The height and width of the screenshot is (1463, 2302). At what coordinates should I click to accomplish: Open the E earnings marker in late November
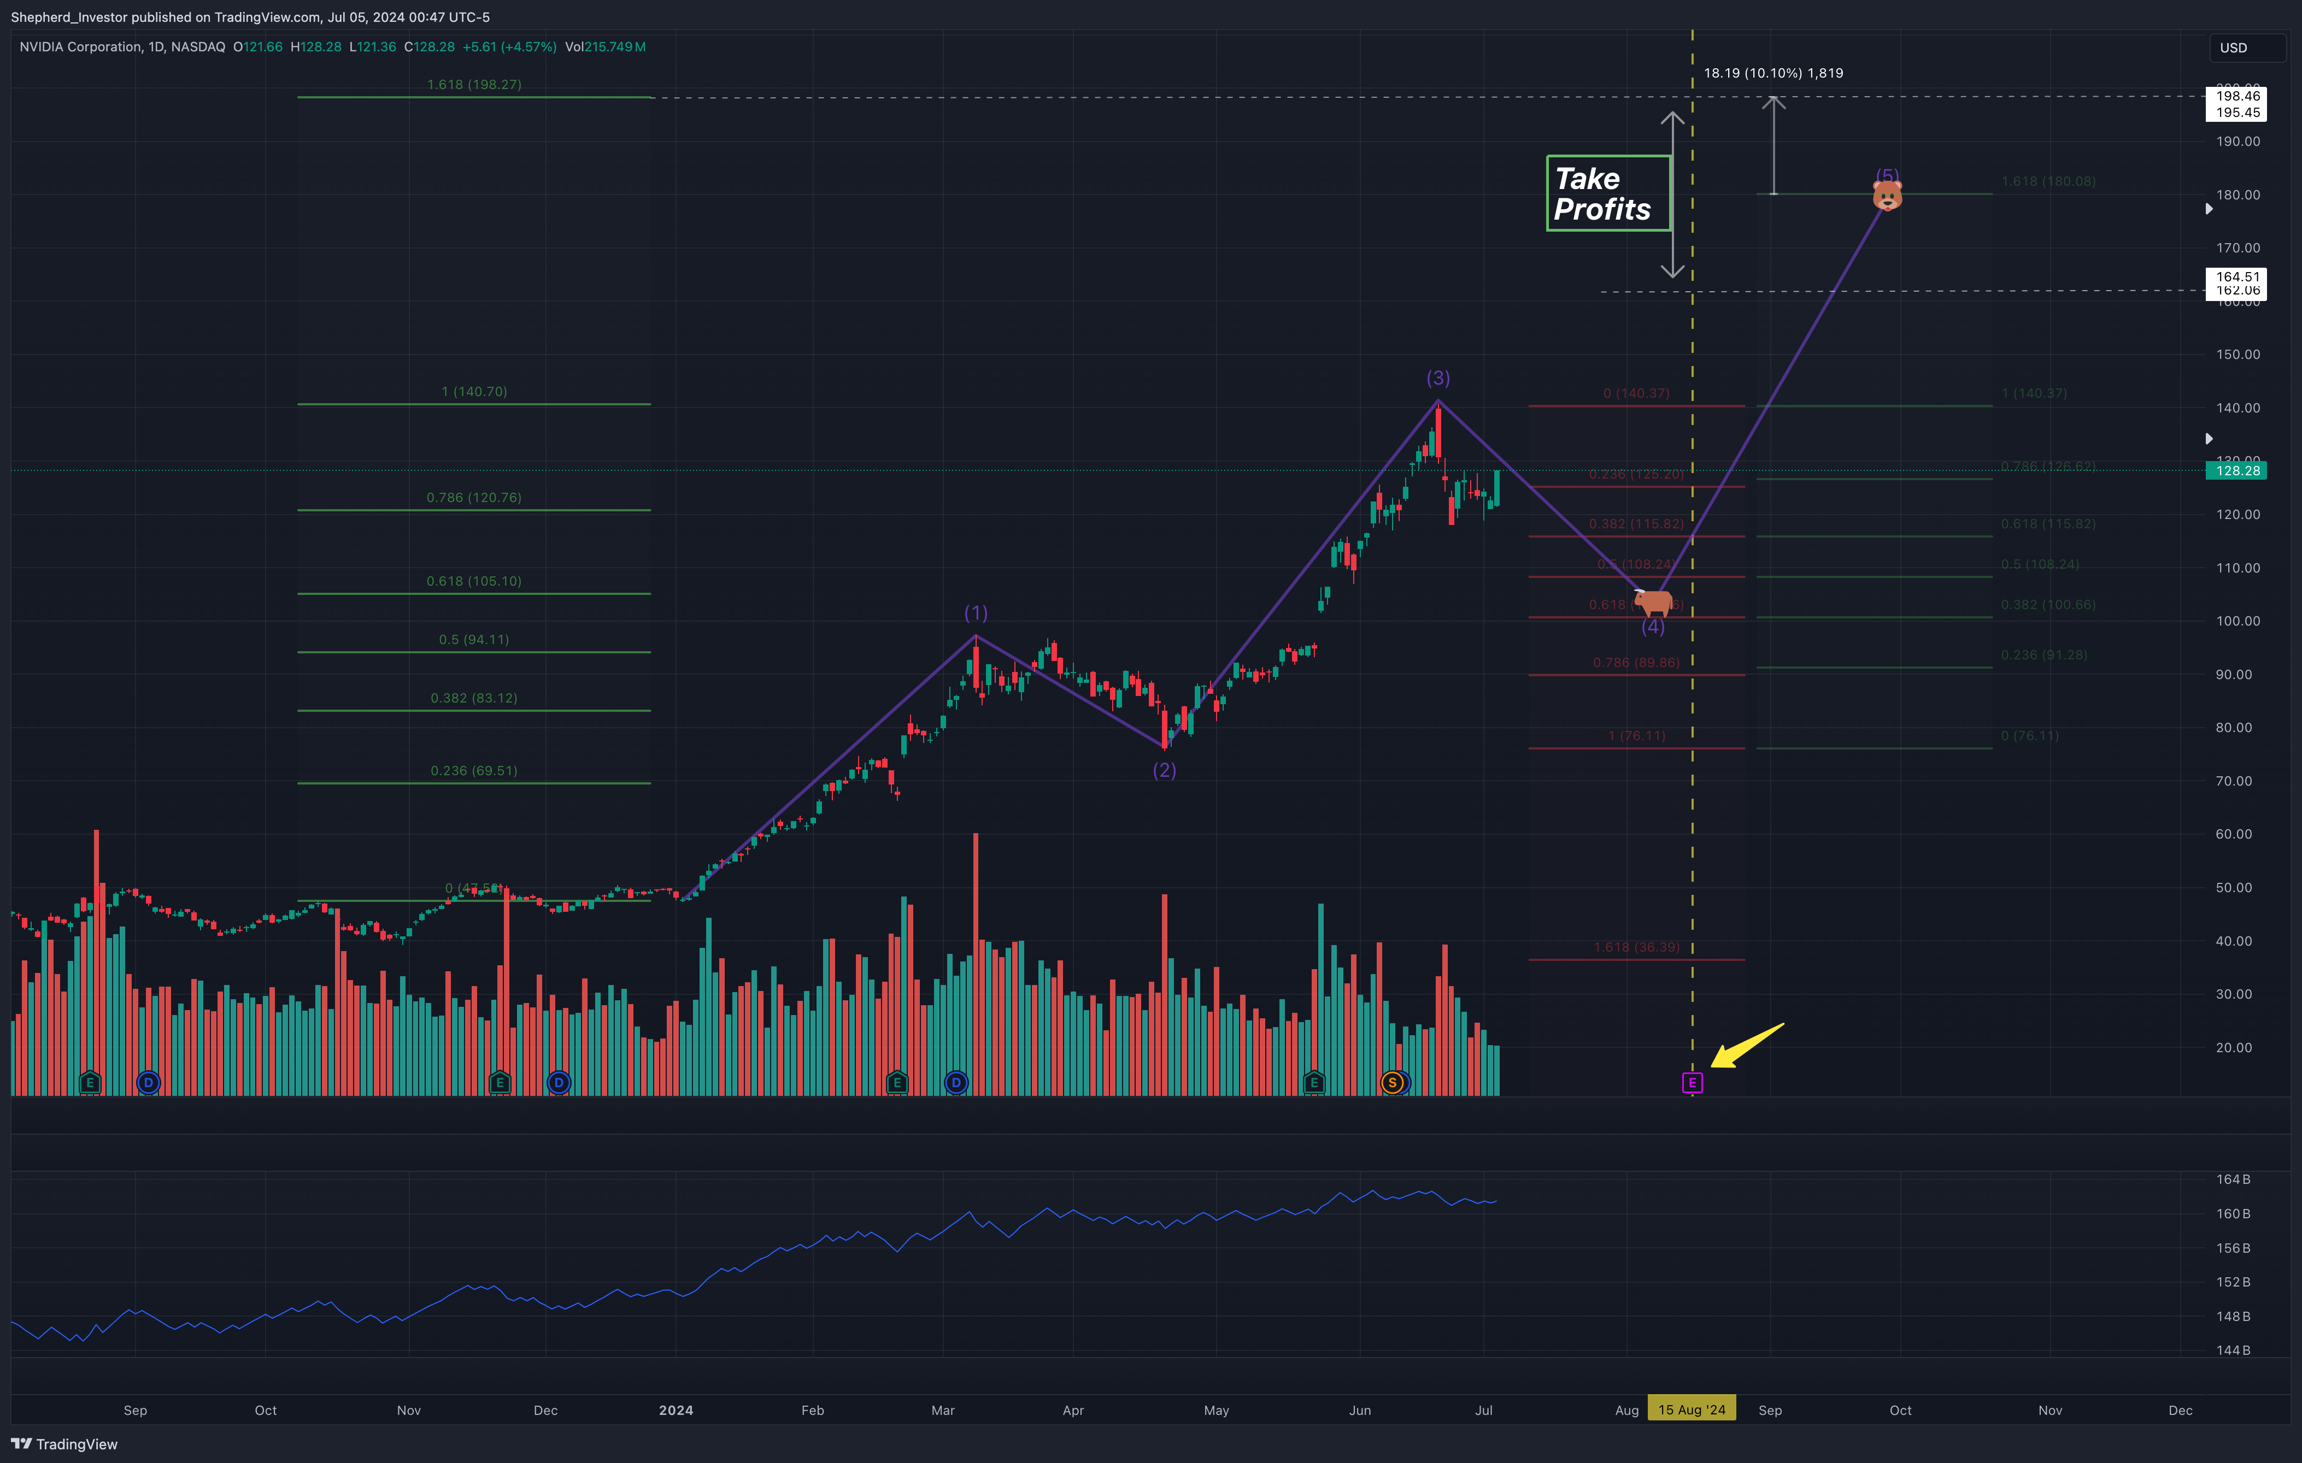click(x=499, y=1083)
